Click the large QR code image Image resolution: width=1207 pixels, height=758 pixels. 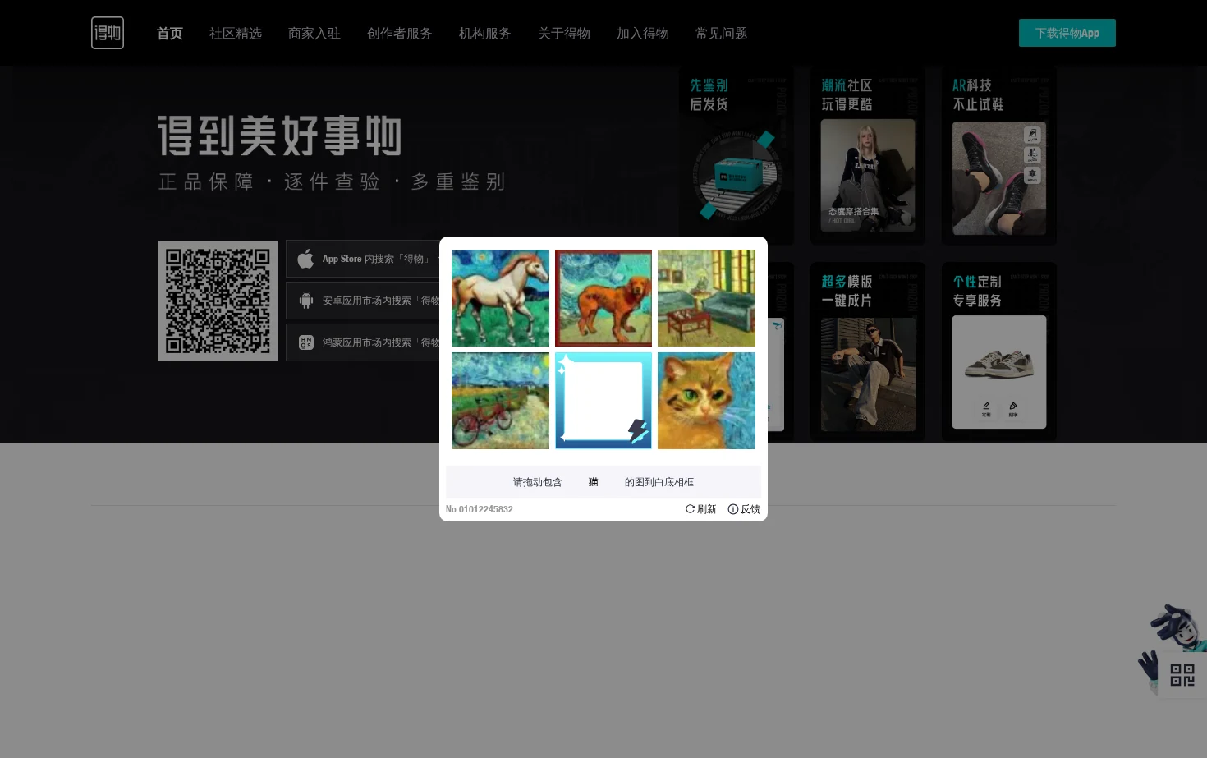coord(218,301)
